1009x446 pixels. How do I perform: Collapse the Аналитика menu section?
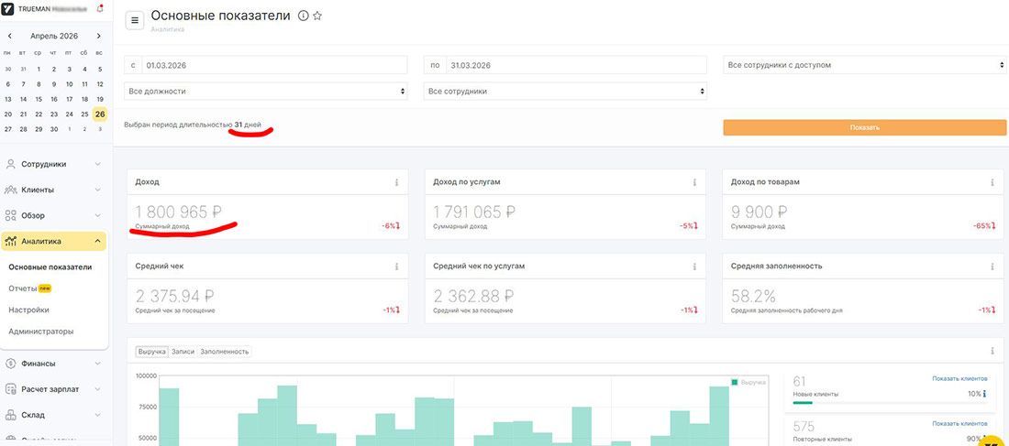click(x=98, y=241)
